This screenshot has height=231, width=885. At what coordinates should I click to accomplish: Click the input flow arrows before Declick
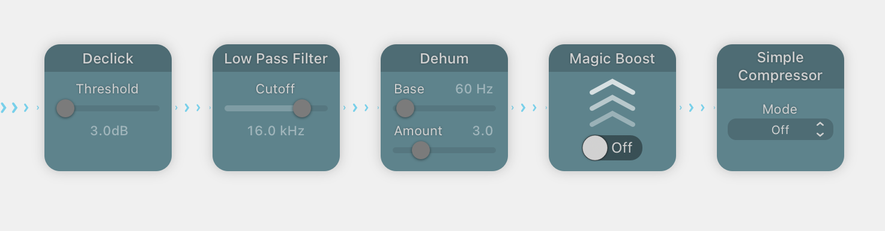click(19, 108)
